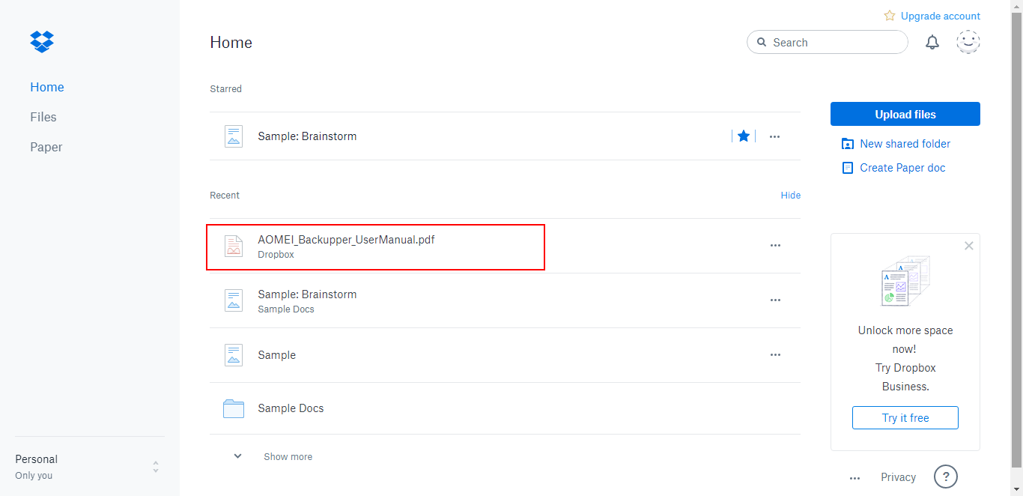
Task: Open the notifications bell
Action: (932, 43)
